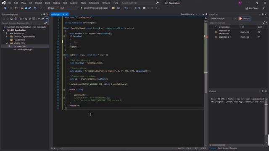
Task: Expand the main.cpp tree node
Action: click(10, 46)
